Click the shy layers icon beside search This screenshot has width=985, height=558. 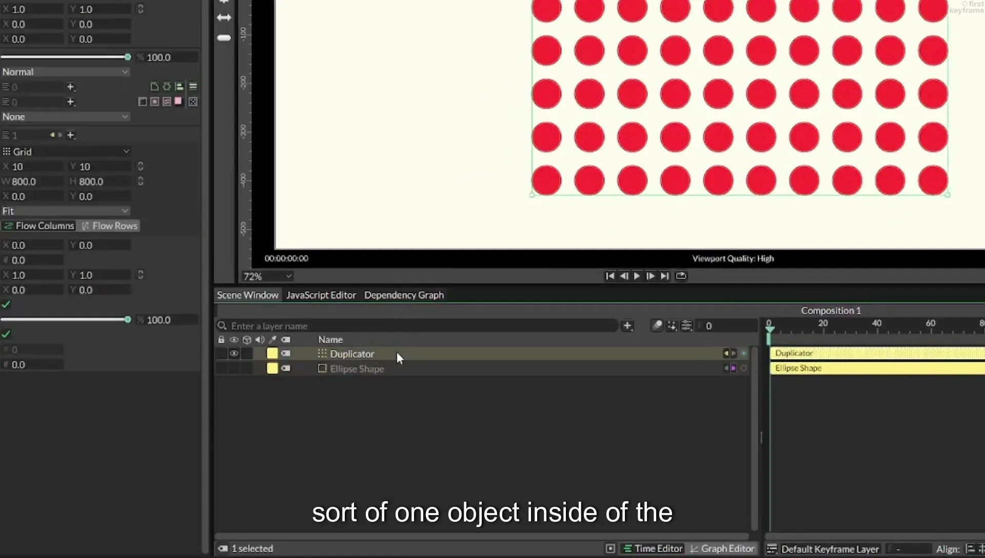[657, 326]
